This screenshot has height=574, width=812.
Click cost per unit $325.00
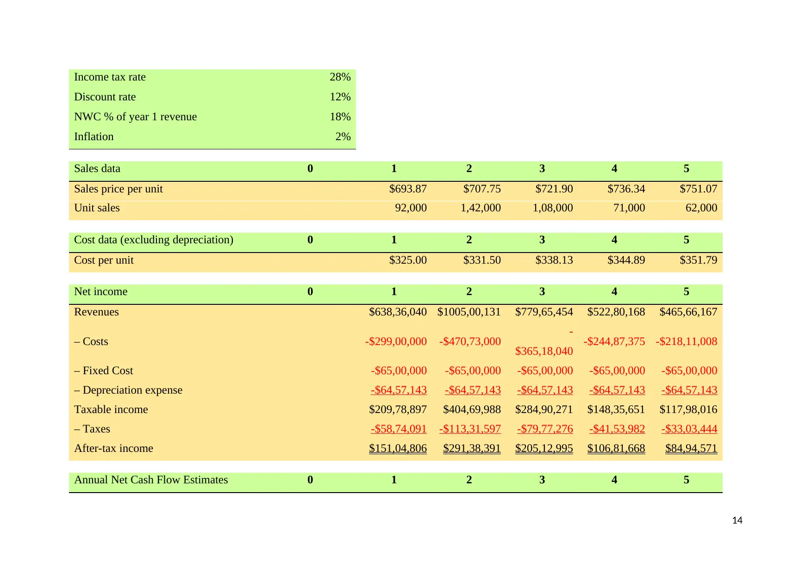point(408,260)
